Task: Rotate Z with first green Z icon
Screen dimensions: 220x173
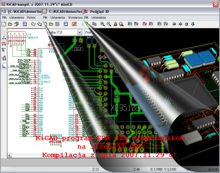Action: pos(159,24)
